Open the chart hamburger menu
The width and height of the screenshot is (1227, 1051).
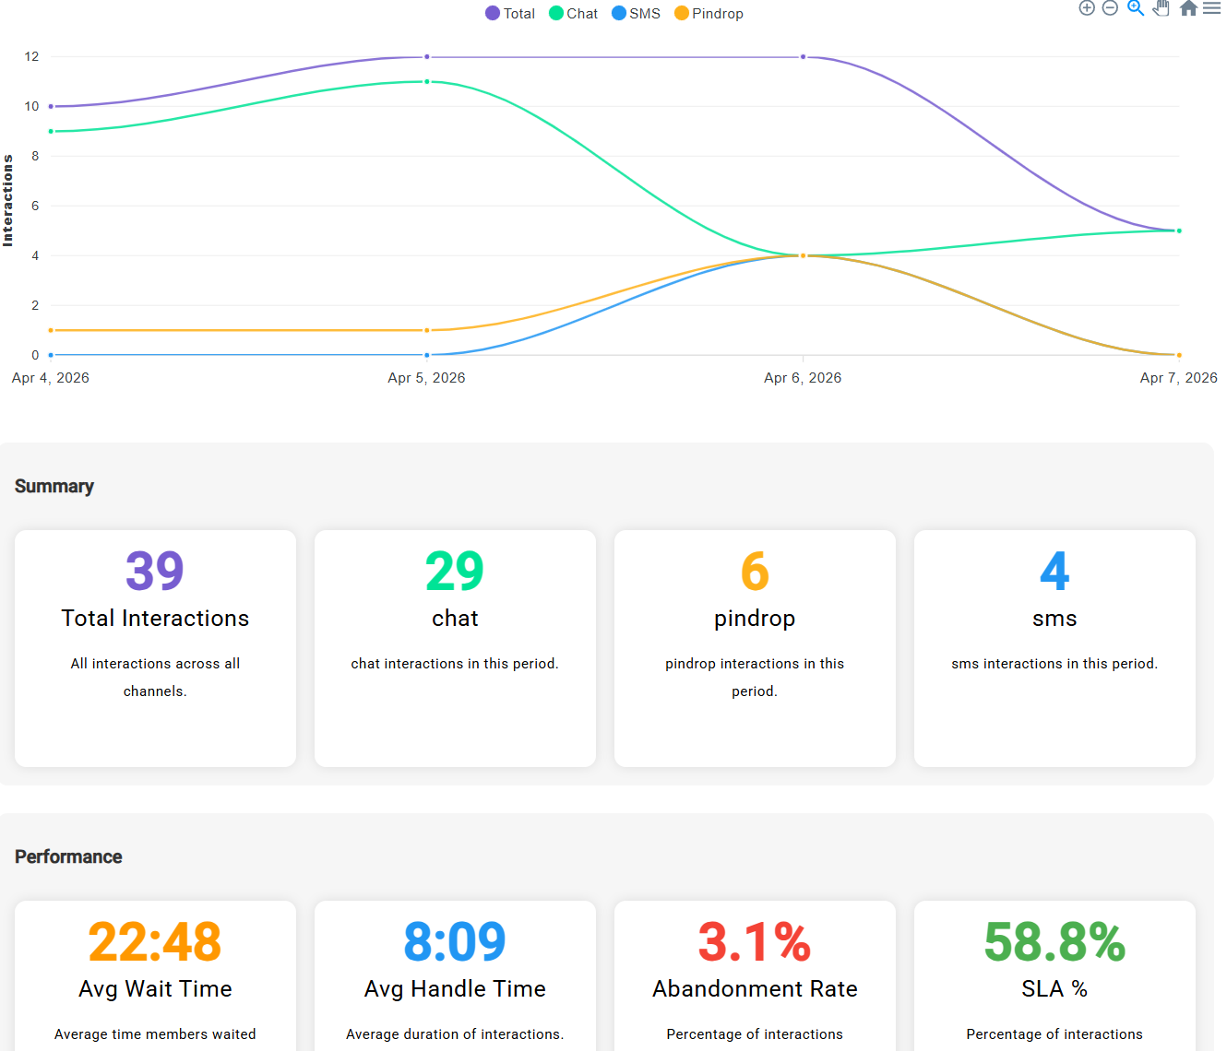pos(1211,8)
